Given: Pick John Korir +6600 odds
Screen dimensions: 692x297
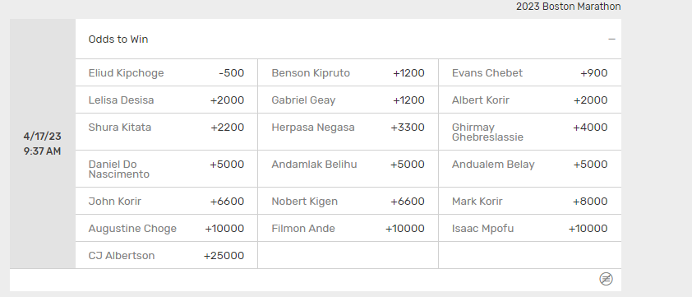Looking at the screenshot, I should [166, 201].
